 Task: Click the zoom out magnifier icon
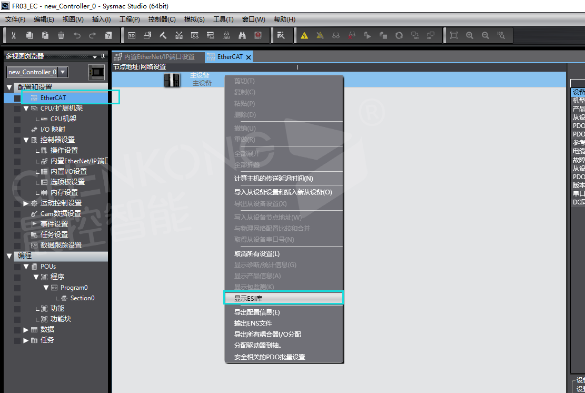pyautogui.click(x=485, y=36)
